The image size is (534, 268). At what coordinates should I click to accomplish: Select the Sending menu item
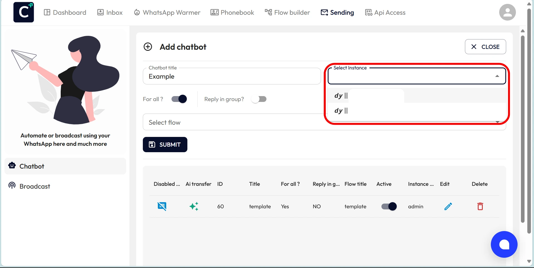coord(337,12)
